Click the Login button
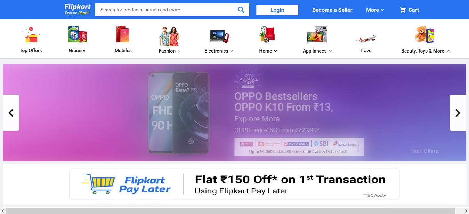Screen dimensions: 469x214 [x=277, y=10]
